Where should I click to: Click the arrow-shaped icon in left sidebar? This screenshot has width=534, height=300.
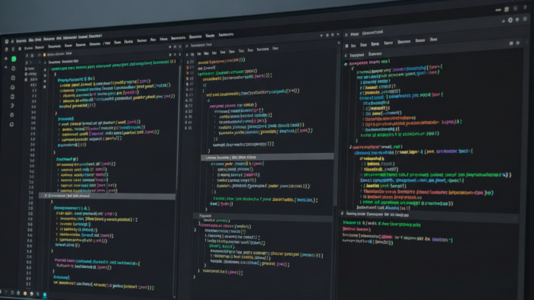[x=12, y=106]
